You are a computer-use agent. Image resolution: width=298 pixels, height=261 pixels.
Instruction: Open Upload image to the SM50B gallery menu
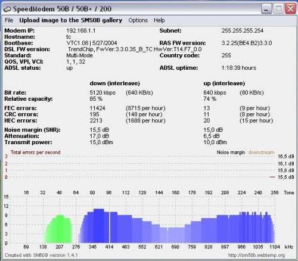tap(71, 20)
